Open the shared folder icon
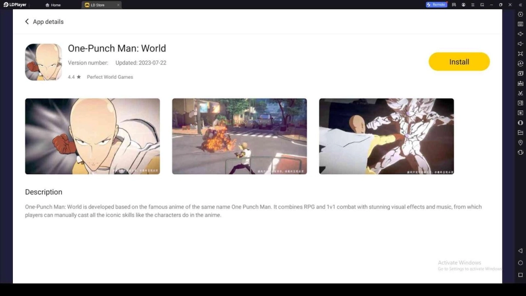526x296 pixels. [x=520, y=133]
